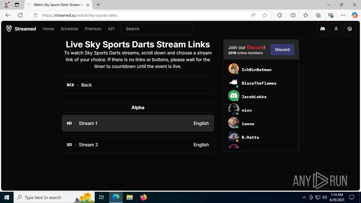Select the B.Hatts username
This screenshot has height=203, width=361.
tap(250, 137)
